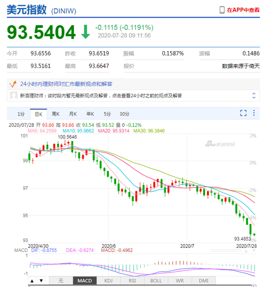Click the orange checkmark advisor icon
Screen dimensions: 266x287
pos(13,84)
